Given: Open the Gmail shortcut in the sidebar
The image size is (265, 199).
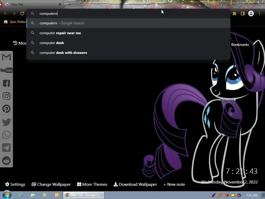Looking at the screenshot, I should [6, 57].
